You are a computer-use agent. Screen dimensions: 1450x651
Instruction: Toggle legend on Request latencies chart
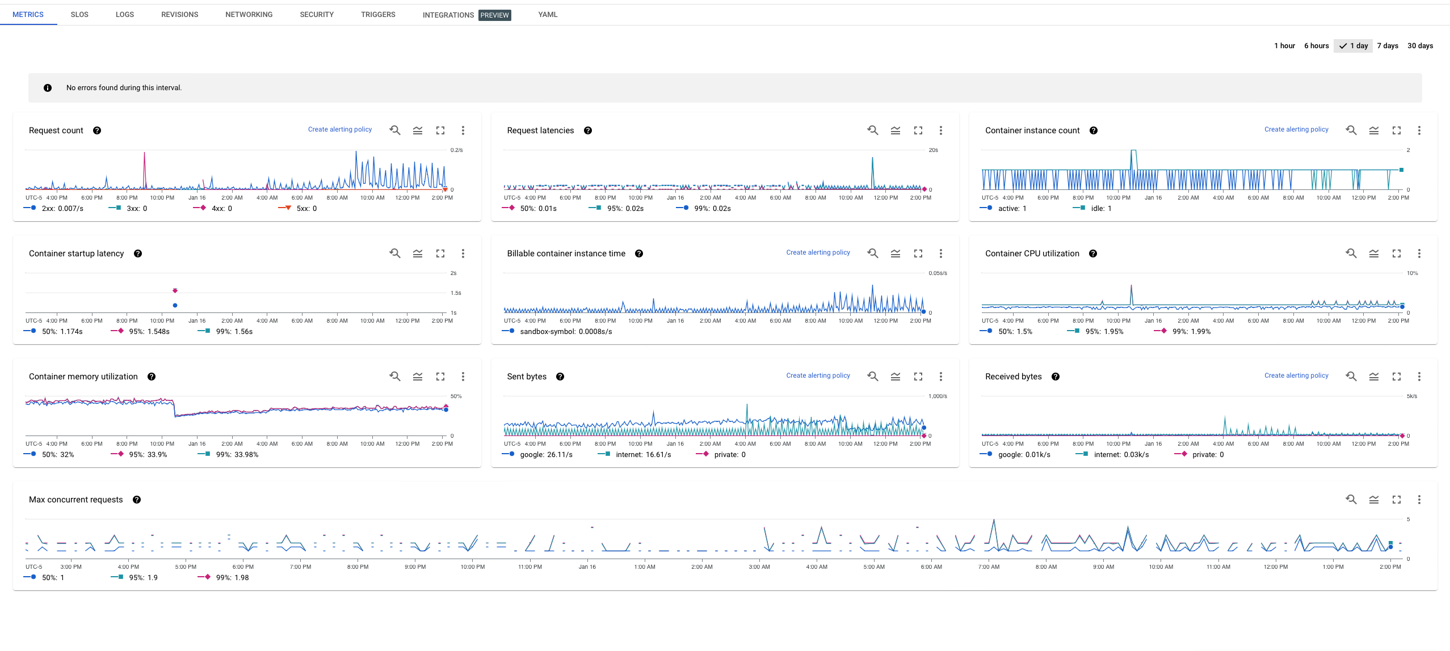pos(896,130)
